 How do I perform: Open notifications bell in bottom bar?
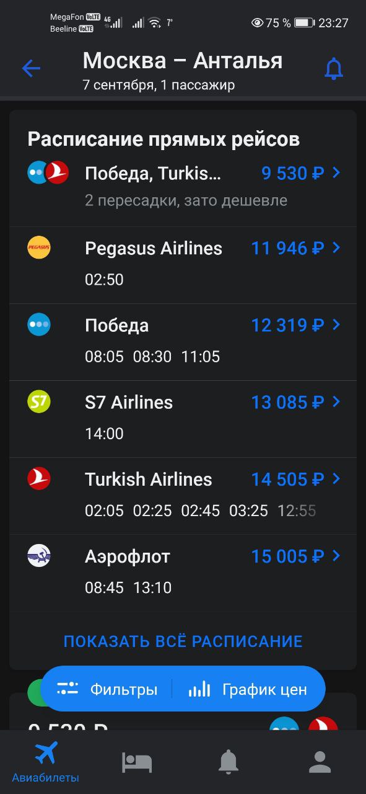coord(229,762)
